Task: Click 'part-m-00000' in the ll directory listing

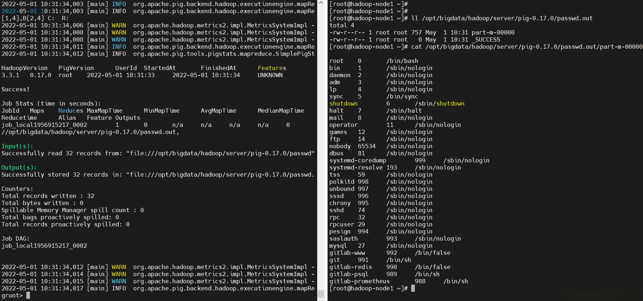Action: point(493,32)
